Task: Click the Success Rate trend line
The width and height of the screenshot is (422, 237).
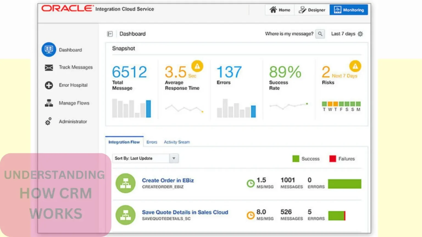Action: 289,106
